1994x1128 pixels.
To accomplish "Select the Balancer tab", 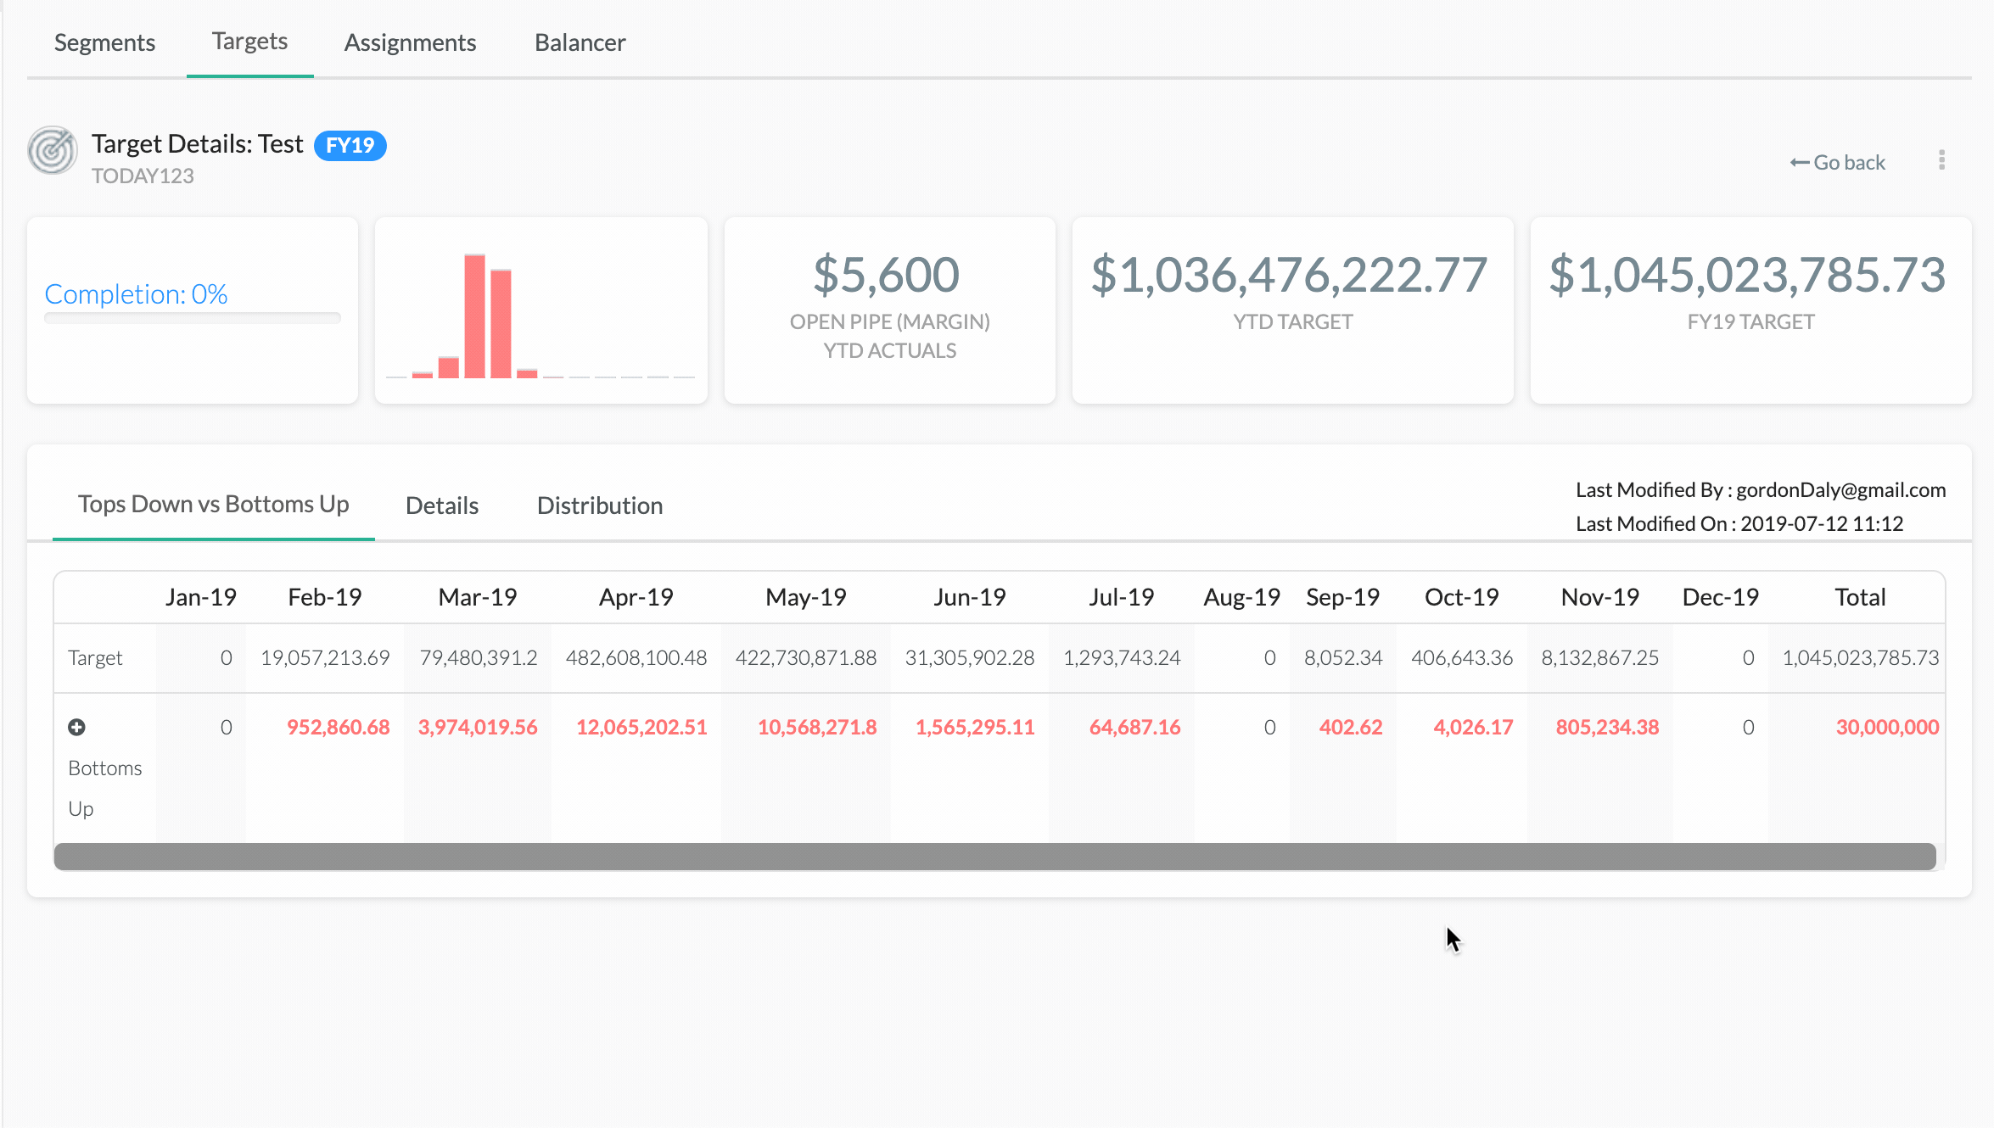I will click(x=580, y=42).
